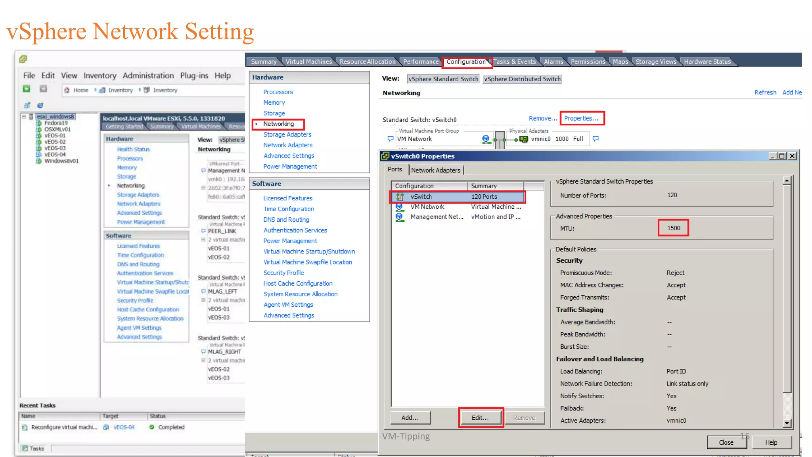Click the speech bubble icon right of vmnic0
Screen dimensions: 812x457
click(x=596, y=139)
